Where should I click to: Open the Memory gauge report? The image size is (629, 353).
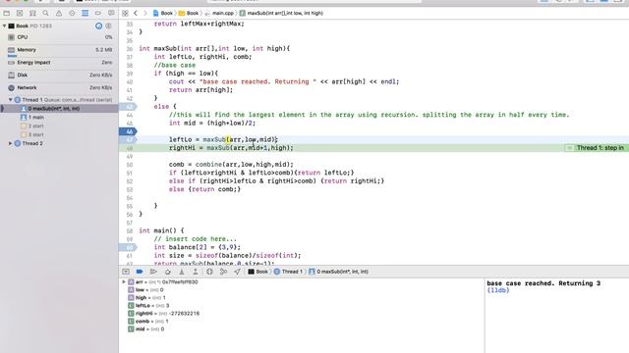pyautogui.click(x=59, y=50)
